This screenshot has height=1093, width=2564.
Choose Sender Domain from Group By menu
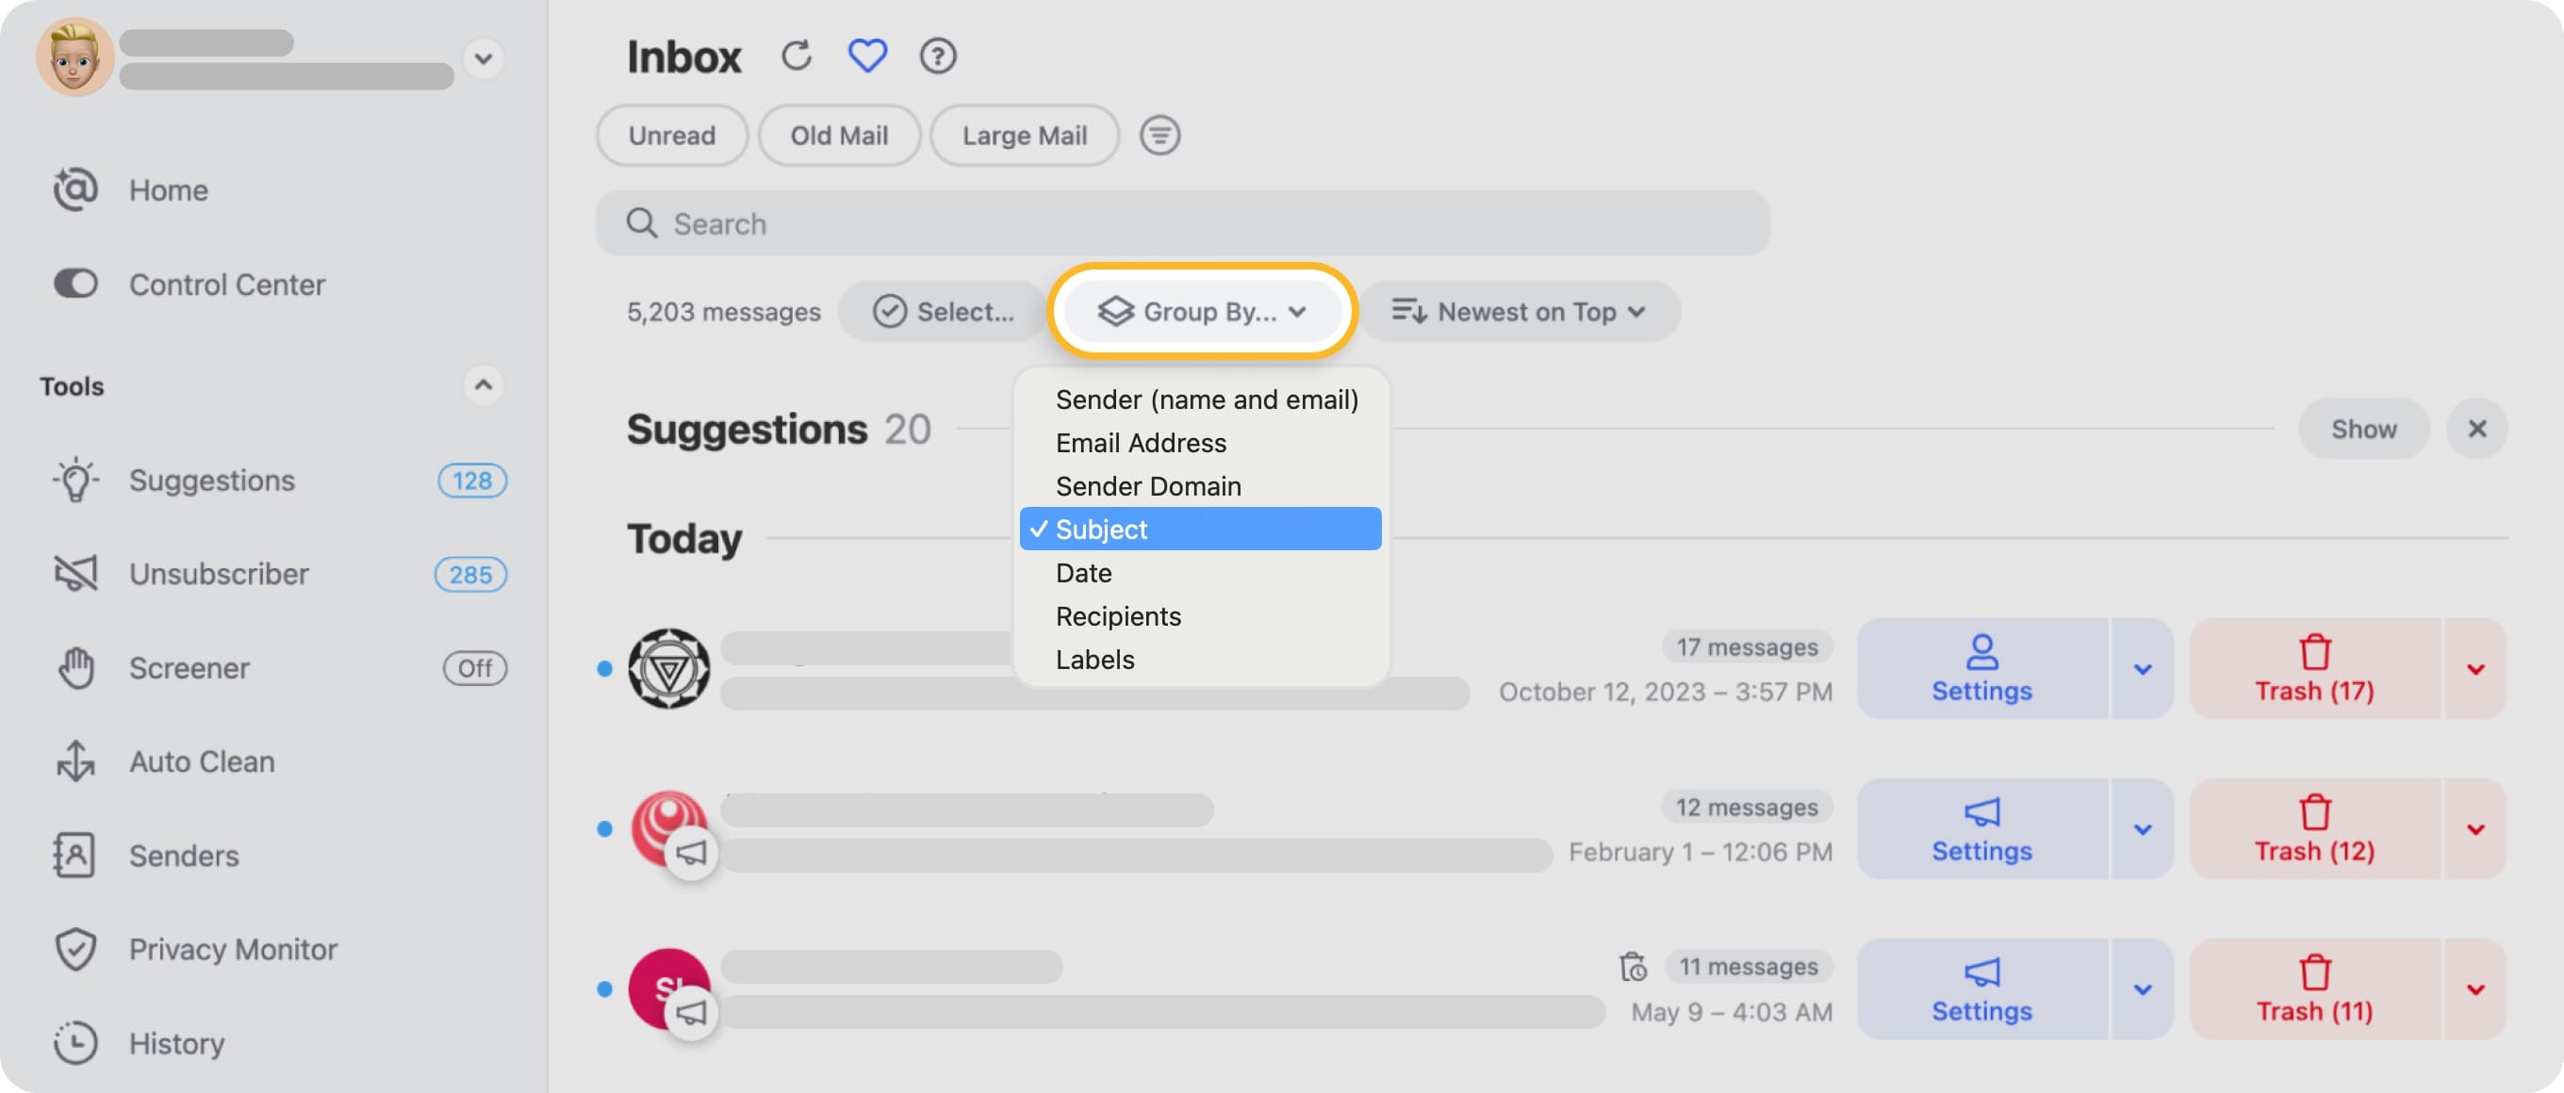tap(1147, 485)
